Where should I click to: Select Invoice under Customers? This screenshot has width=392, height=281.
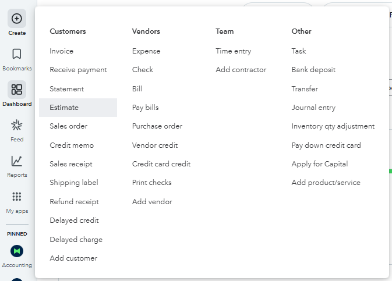pos(62,51)
